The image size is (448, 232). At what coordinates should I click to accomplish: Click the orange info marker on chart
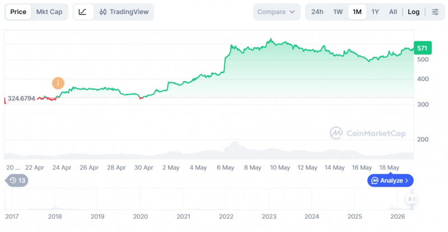pos(58,83)
